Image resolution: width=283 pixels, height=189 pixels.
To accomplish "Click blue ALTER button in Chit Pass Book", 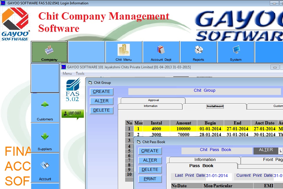I will (x=150, y=160).
